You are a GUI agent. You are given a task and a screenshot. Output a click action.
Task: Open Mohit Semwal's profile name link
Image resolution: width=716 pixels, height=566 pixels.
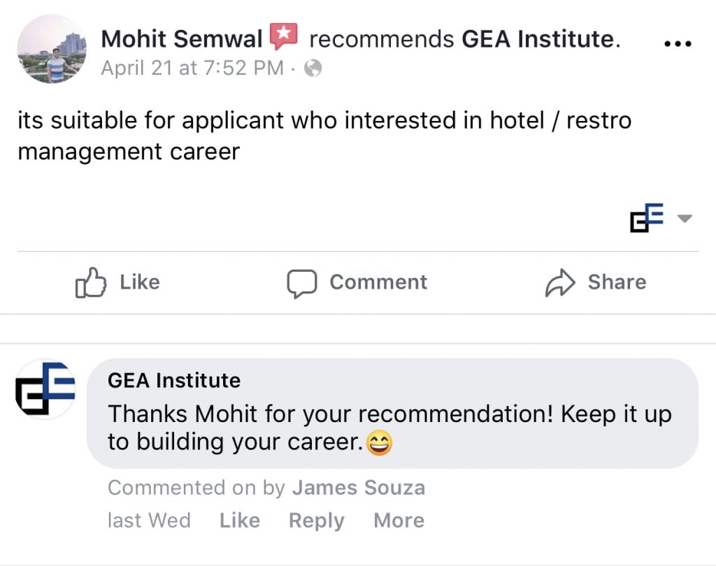click(181, 38)
